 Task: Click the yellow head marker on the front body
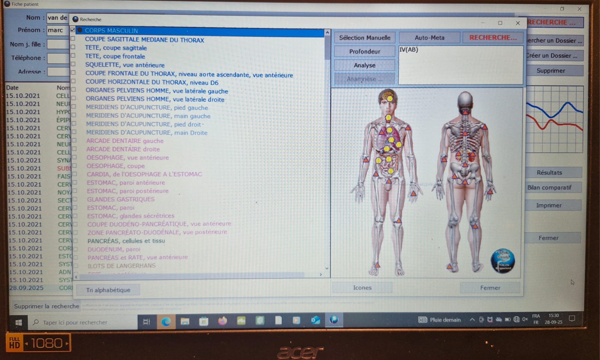pyautogui.click(x=390, y=98)
